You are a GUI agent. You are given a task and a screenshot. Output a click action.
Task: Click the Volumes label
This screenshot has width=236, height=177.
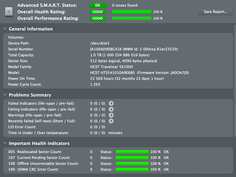[x=16, y=37]
